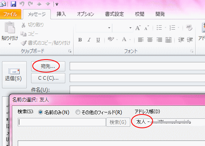
Task: Center align text
Action: pos(150,39)
